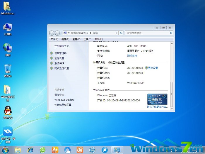
Task: Open the 工具(T) menu
Action: pyautogui.click(x=88, y=39)
